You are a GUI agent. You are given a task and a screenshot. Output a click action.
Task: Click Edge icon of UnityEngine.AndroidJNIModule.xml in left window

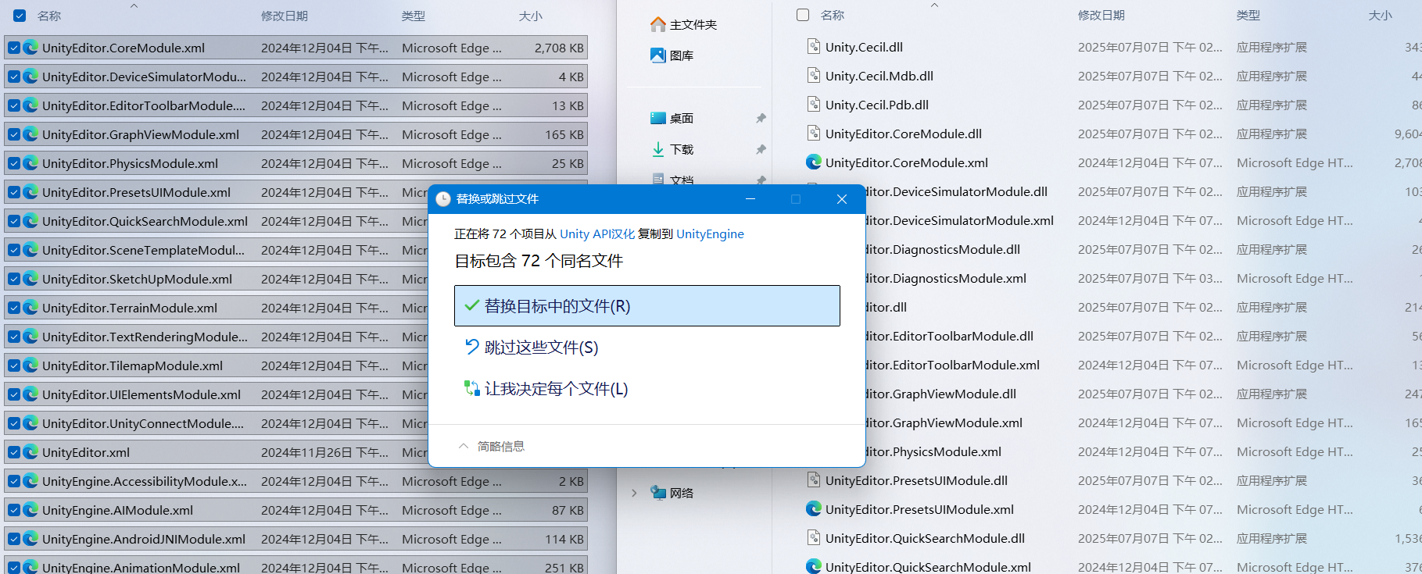click(30, 539)
